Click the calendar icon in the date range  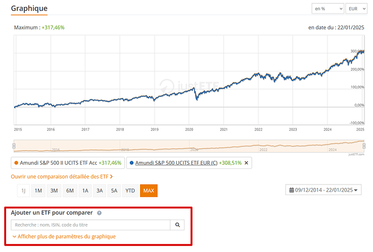(291, 190)
